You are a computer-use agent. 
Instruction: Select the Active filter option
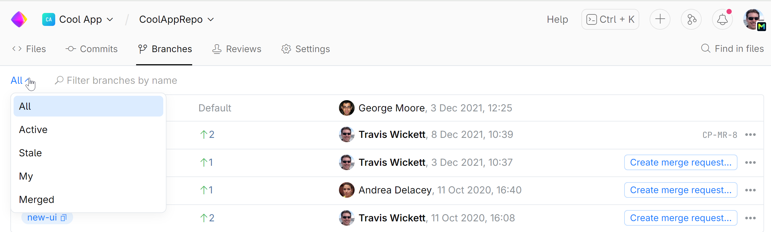(33, 130)
